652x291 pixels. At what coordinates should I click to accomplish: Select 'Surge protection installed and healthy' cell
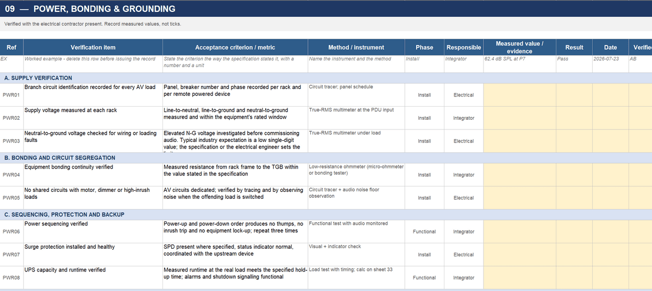coord(93,254)
